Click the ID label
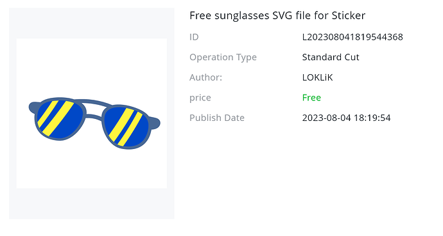443x236 pixels. coord(194,37)
